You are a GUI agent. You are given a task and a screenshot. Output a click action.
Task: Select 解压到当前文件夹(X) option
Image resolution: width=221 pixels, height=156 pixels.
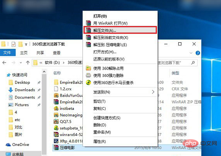point(120,38)
